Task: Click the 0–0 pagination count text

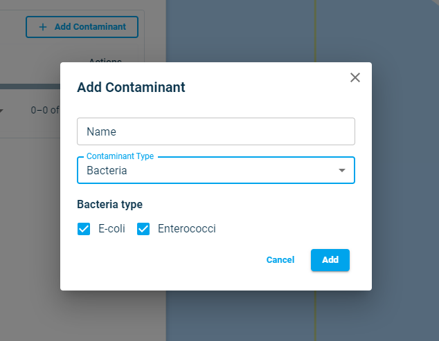Action: (44, 110)
